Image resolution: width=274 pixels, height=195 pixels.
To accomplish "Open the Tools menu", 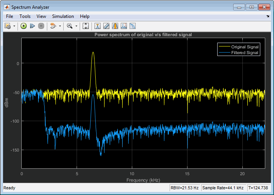I will point(25,16).
